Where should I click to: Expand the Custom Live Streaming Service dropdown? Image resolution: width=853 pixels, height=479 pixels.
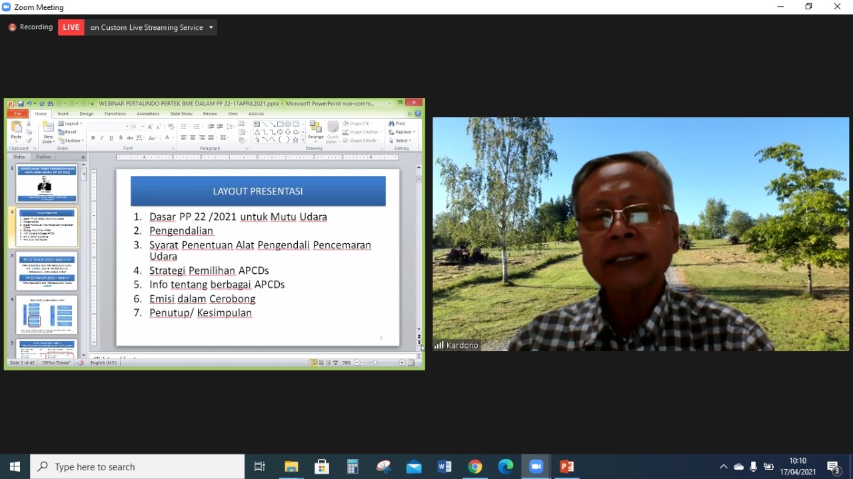[211, 27]
